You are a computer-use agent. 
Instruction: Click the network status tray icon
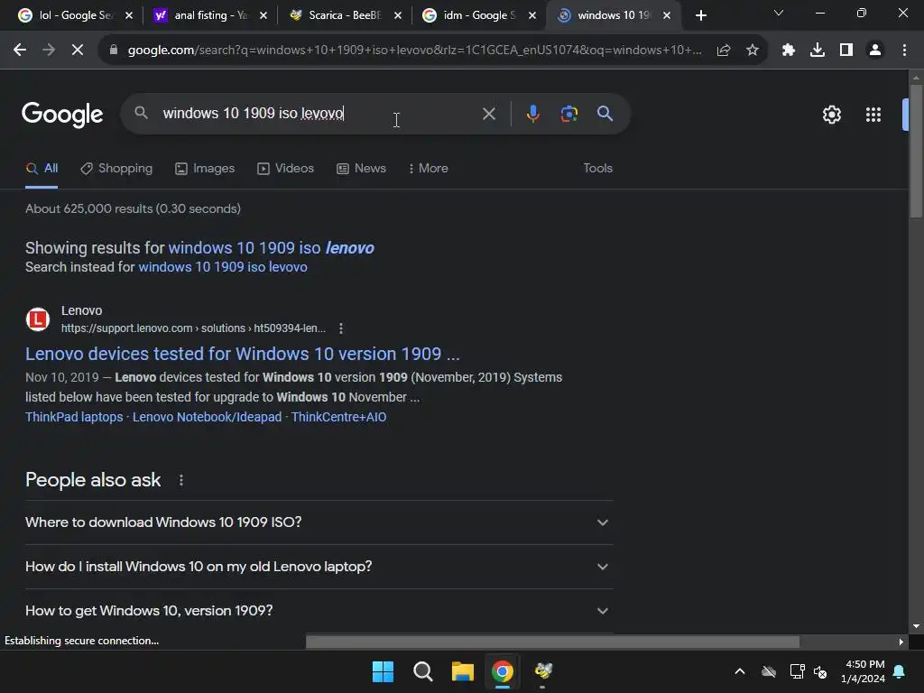click(x=797, y=671)
